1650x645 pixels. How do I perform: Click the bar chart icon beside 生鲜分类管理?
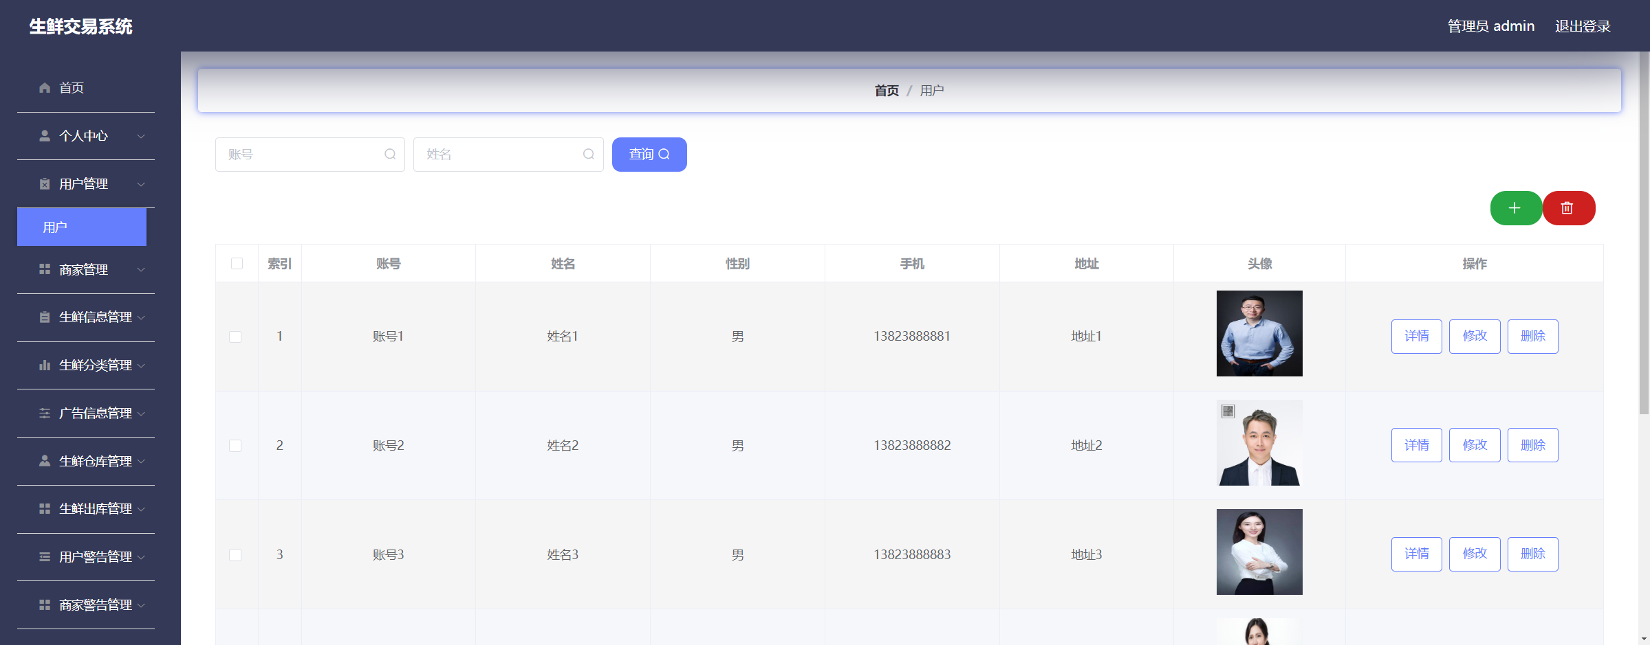pyautogui.click(x=45, y=365)
